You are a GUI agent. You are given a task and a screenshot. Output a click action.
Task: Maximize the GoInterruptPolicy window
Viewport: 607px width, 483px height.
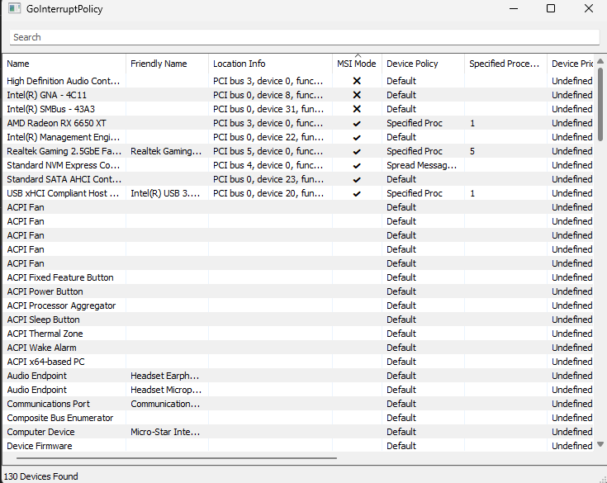point(551,8)
